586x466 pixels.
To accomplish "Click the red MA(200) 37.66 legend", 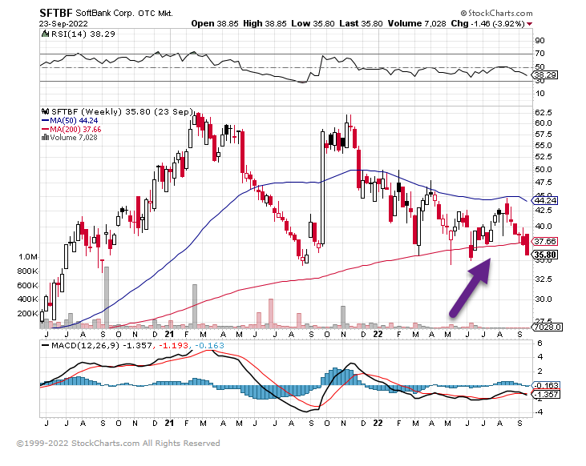I will tap(71, 129).
